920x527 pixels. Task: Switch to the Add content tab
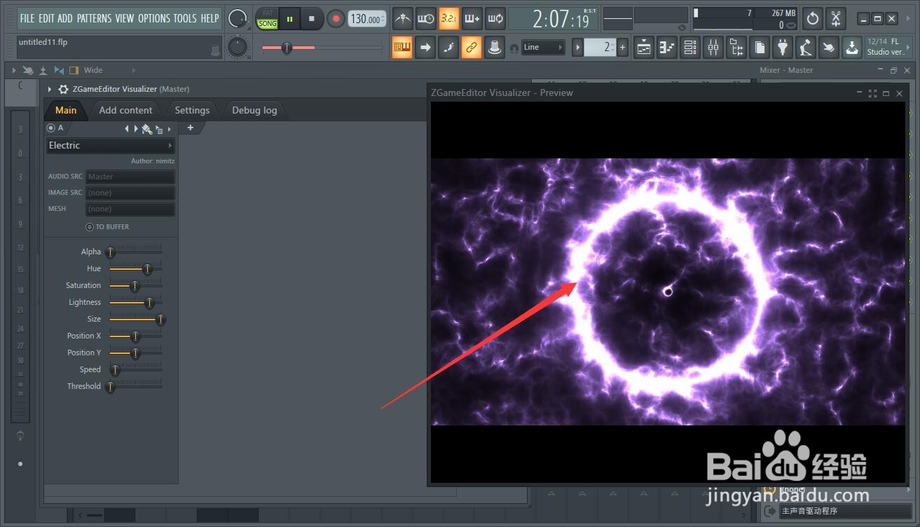(125, 110)
